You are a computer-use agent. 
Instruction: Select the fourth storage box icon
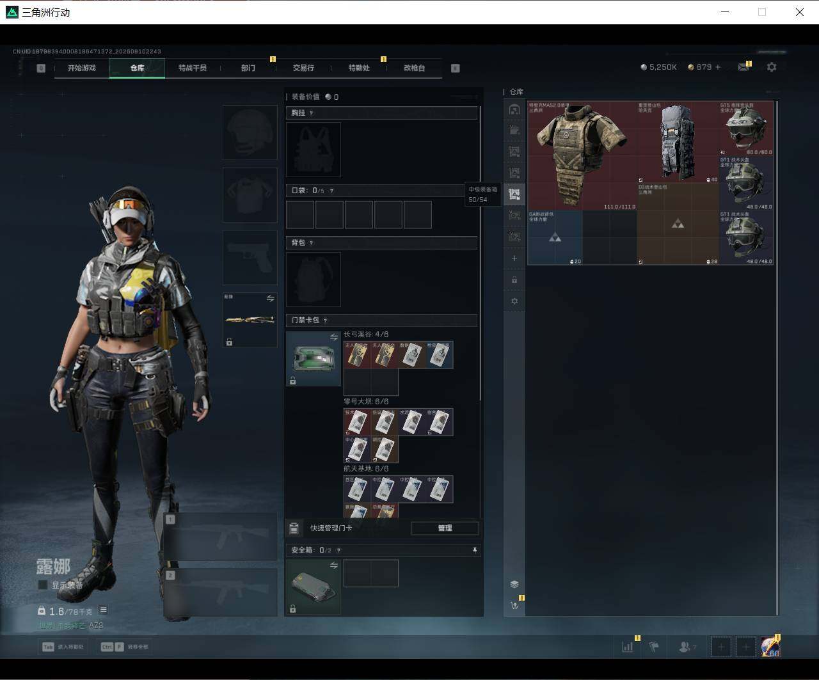click(514, 173)
